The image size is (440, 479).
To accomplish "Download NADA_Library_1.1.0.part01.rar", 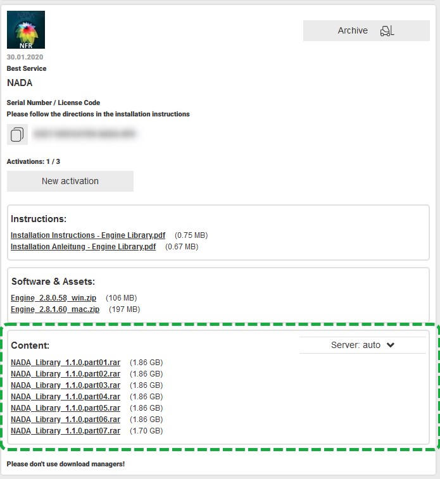I will point(65,363).
